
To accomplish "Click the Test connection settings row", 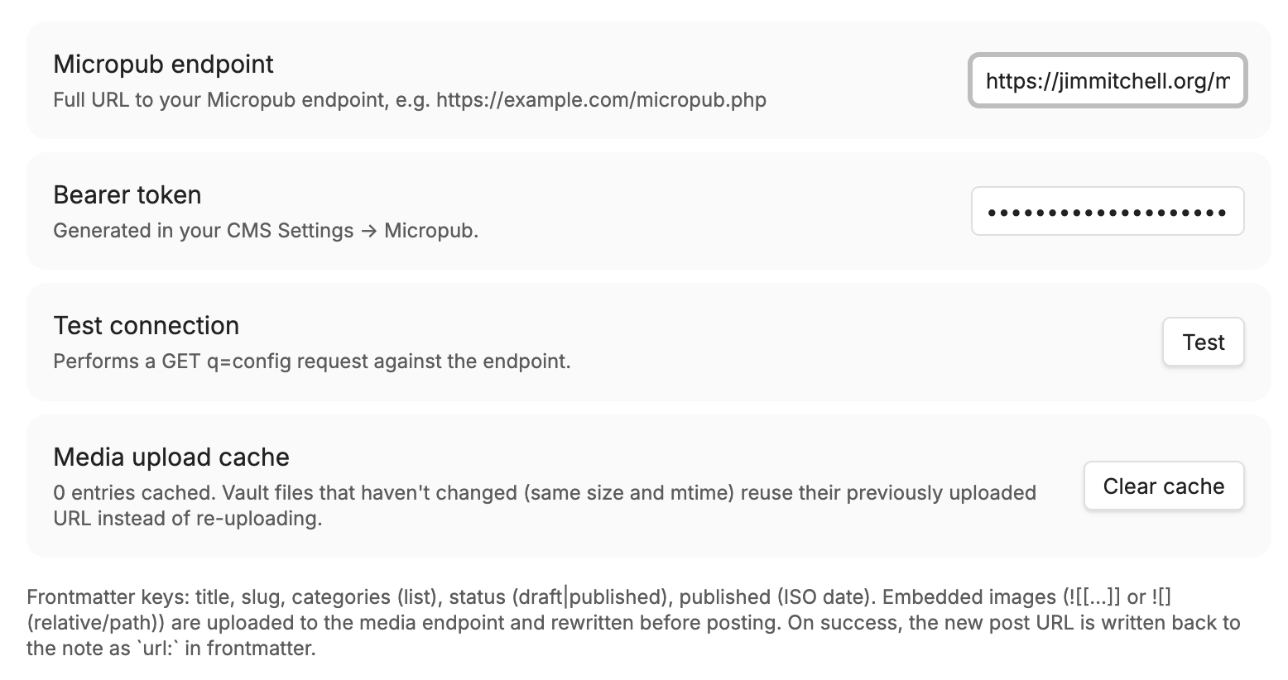I will pos(579,342).
